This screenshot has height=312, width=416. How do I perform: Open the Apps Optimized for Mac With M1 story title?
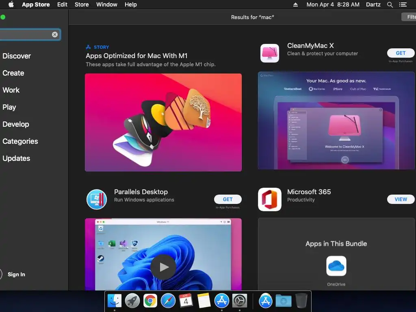pyautogui.click(x=136, y=56)
